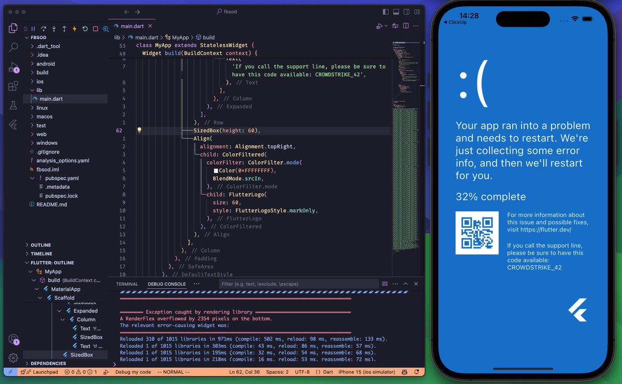Open the Customize Layout icon

point(417,11)
